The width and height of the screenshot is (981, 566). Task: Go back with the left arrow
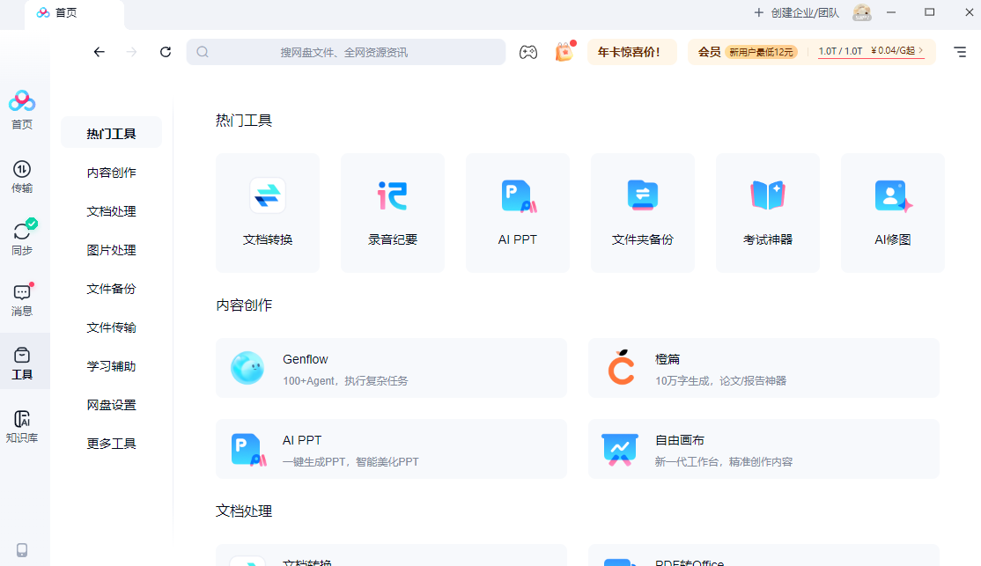click(x=100, y=52)
